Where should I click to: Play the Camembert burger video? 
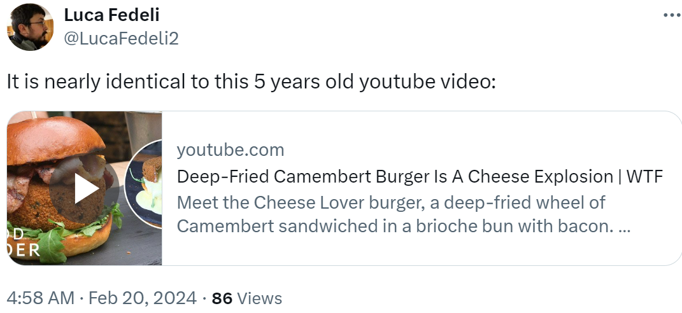[85, 189]
